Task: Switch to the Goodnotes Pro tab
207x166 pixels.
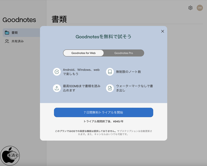Action: coord(124,53)
